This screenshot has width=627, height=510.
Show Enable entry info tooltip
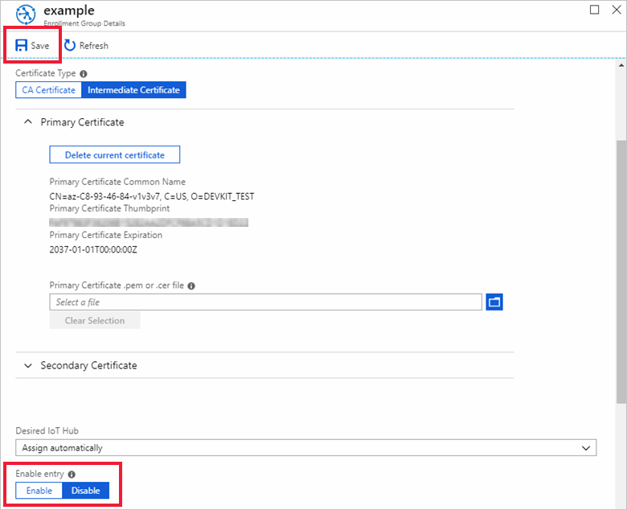72,475
